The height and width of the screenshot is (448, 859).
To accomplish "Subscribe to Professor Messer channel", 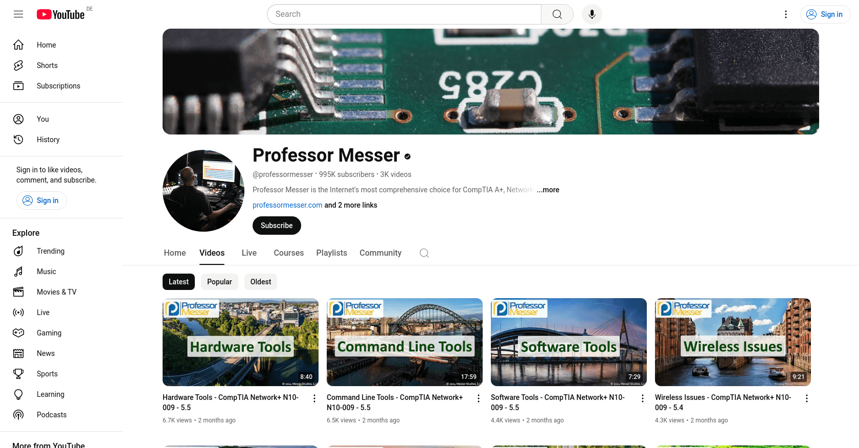I will [277, 226].
